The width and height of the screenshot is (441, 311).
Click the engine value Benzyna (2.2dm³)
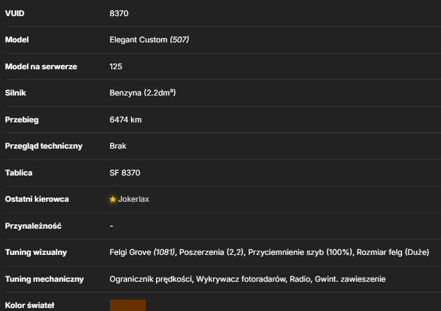[x=143, y=93]
